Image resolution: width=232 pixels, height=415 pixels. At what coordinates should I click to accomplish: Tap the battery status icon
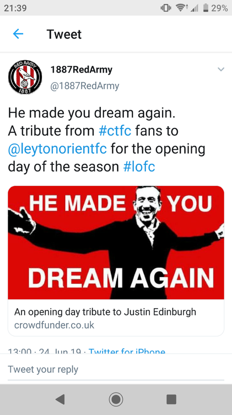206,8
